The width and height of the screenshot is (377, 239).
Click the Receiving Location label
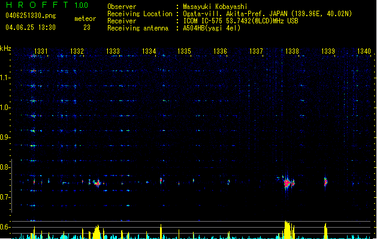pyautogui.click(x=140, y=14)
